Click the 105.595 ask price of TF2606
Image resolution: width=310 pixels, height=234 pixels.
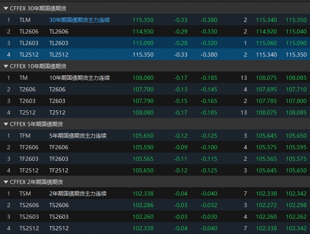coord(296,147)
